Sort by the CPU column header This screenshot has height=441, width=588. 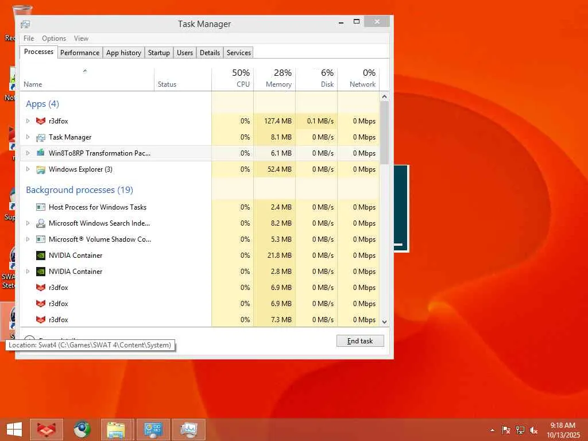[x=233, y=79]
